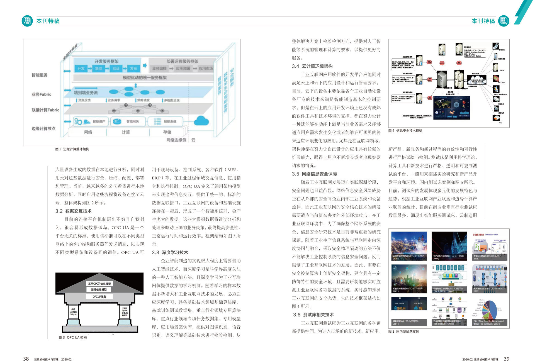Click heading 3.5 网络信息安全保障
Viewport: 535px width, 363px height.
[x=315, y=174]
